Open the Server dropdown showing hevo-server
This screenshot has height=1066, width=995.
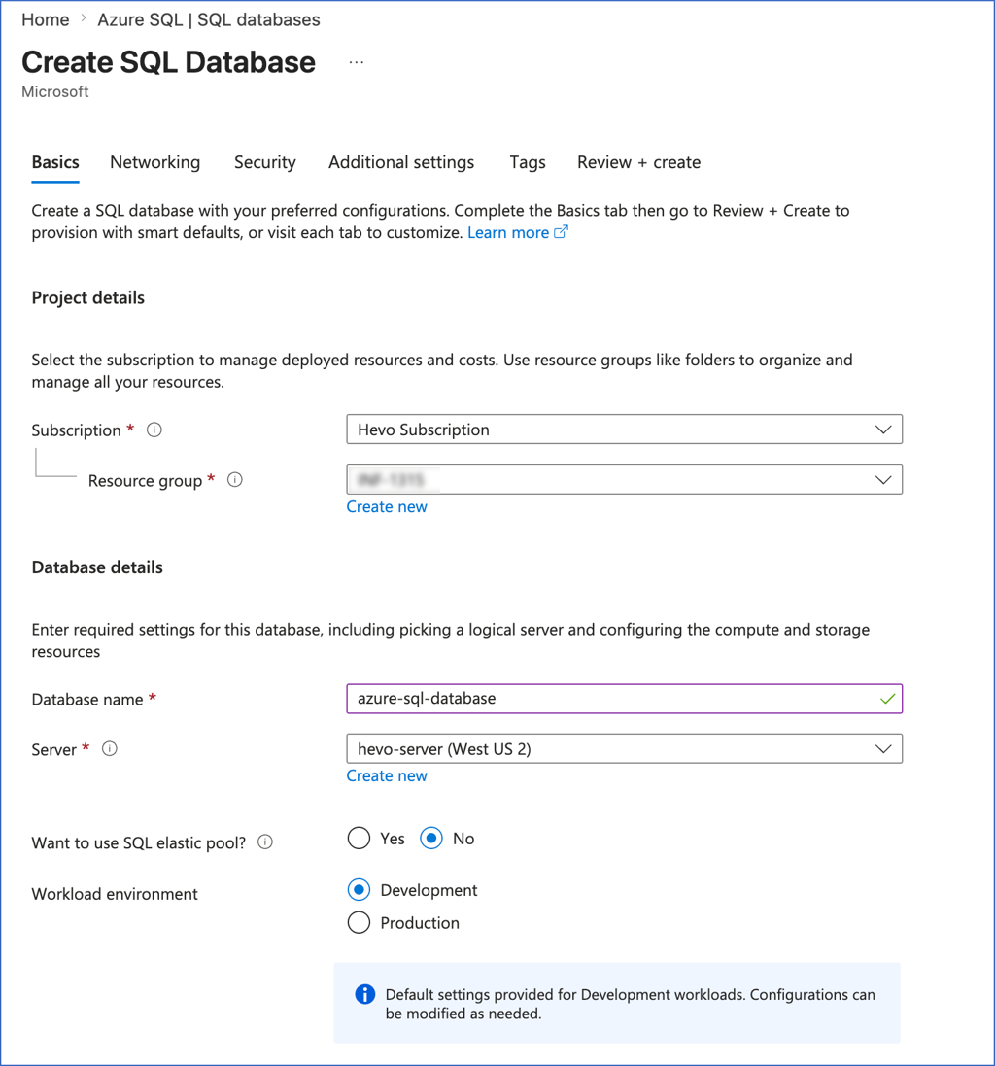tap(624, 749)
